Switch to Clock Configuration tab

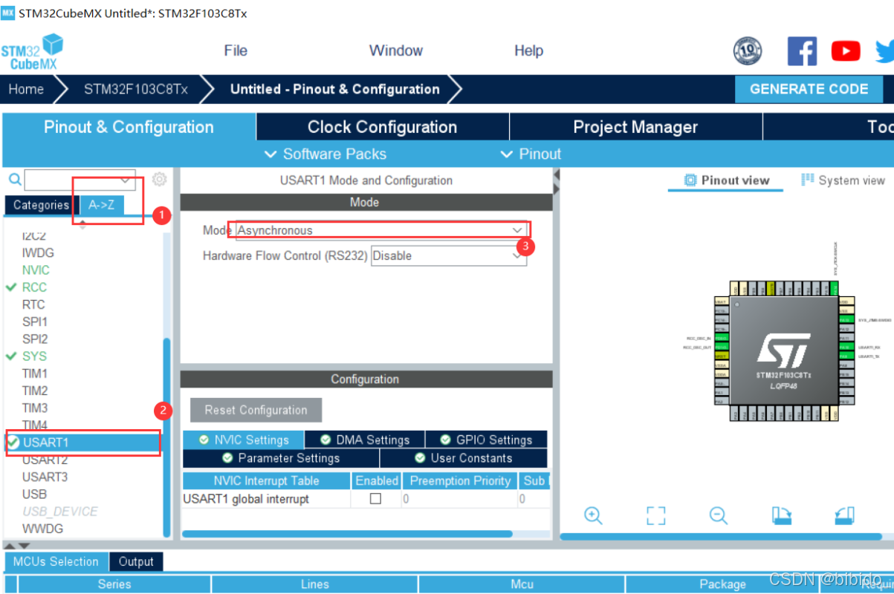coord(383,127)
